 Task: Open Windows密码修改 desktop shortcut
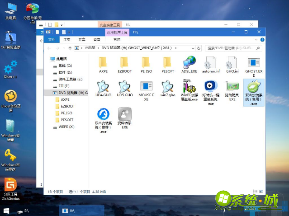coord(10,160)
